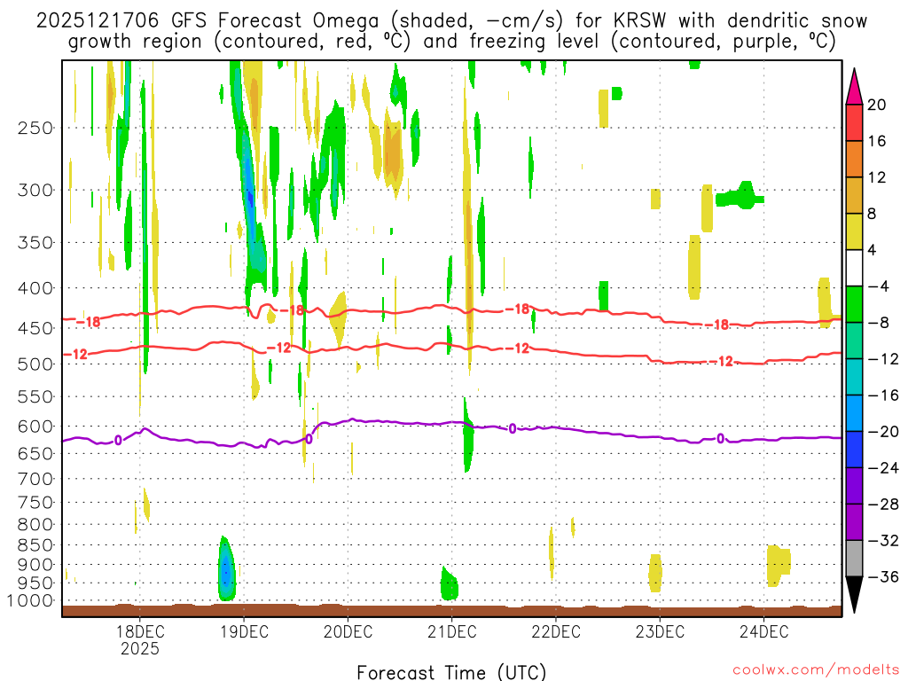The height and width of the screenshot is (681, 908).
Task: Click the 550 pressure level label
Action: 35,396
